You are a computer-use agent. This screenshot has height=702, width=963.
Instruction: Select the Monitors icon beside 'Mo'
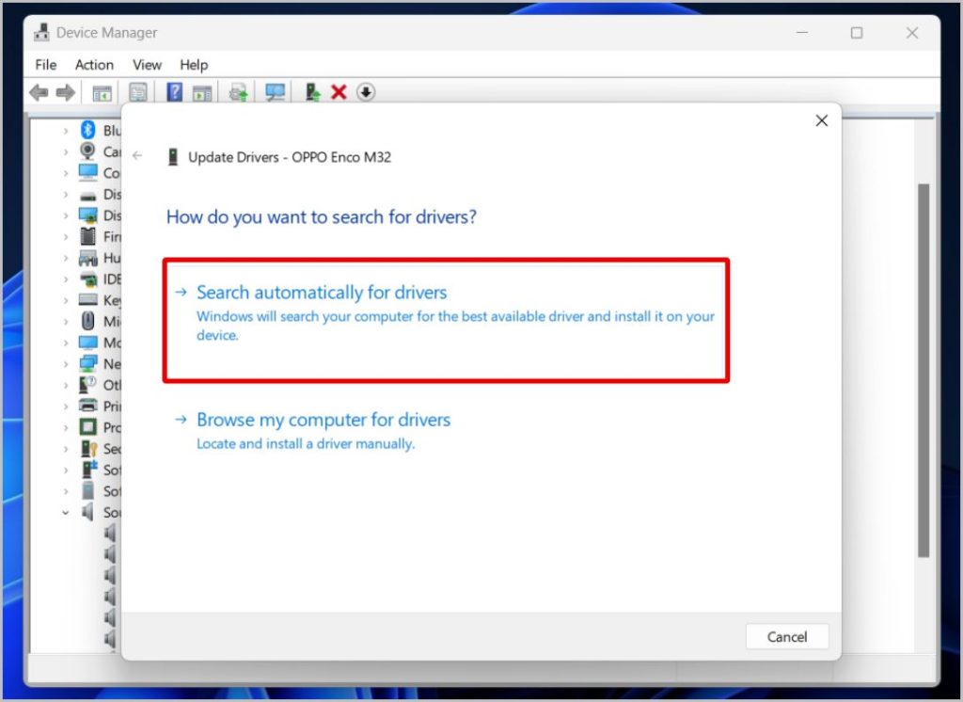pyautogui.click(x=87, y=343)
